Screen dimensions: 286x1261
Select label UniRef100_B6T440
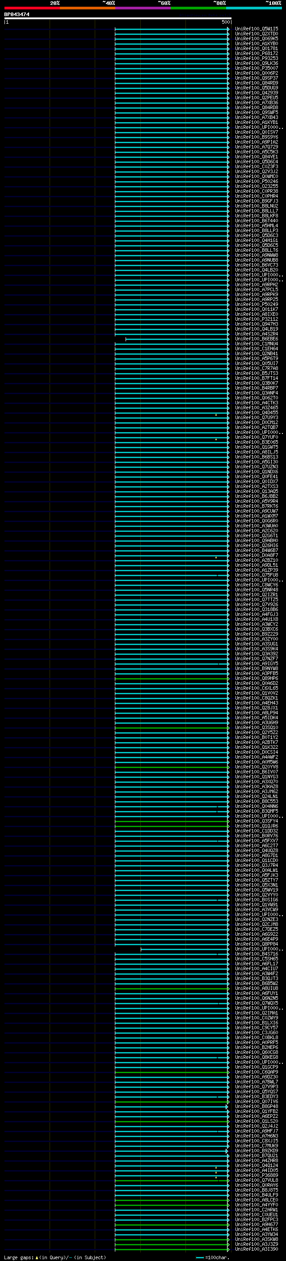click(257, 221)
